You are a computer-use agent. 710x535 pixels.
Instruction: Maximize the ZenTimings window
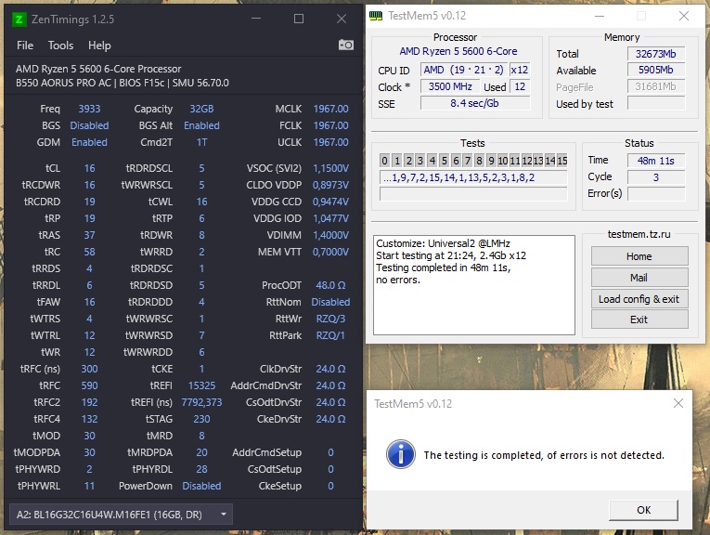(x=299, y=19)
